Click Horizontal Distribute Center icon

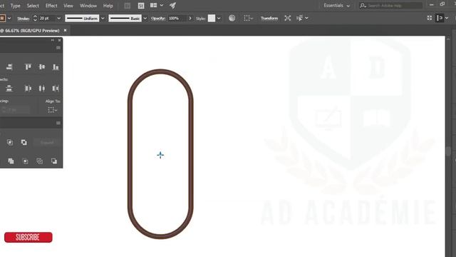[42, 89]
